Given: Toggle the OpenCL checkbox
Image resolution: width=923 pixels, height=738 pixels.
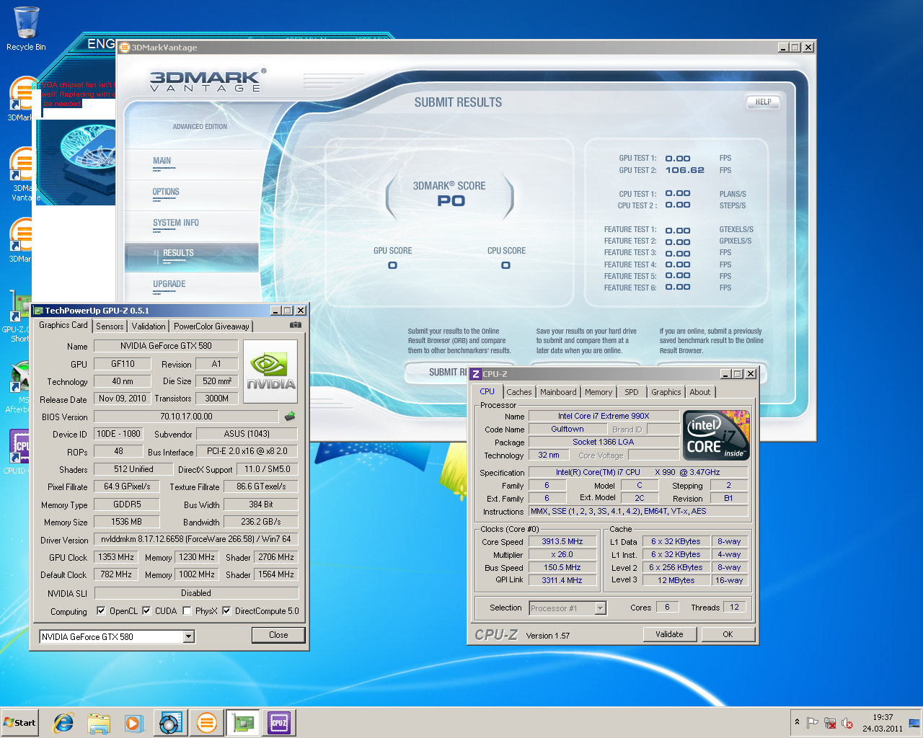Looking at the screenshot, I should (101, 610).
